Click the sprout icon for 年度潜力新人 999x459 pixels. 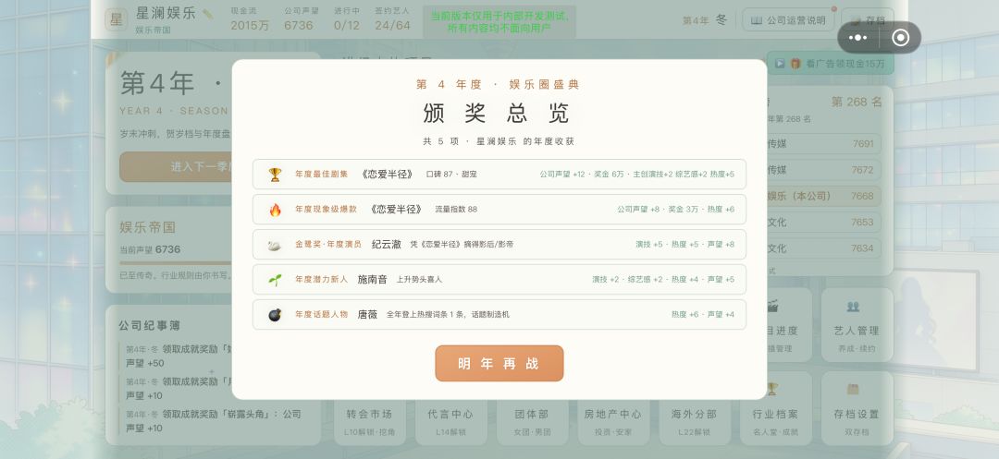point(275,279)
